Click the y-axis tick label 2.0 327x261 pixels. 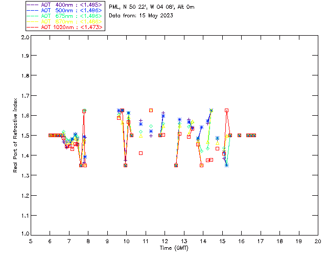coord(25,37)
